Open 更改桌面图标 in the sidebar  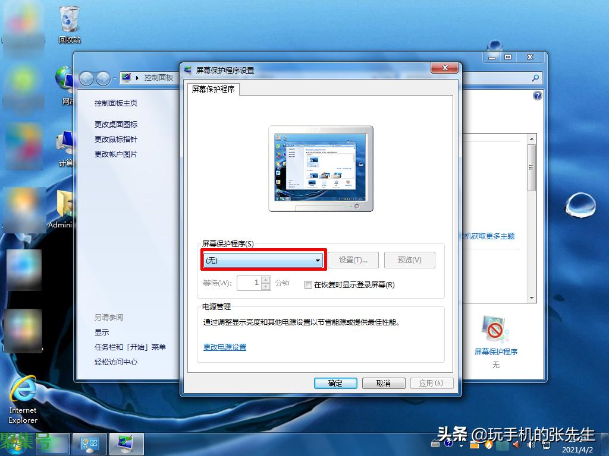tap(116, 125)
